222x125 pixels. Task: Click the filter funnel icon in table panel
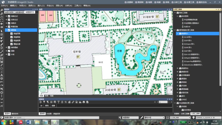[x=44, y=102]
